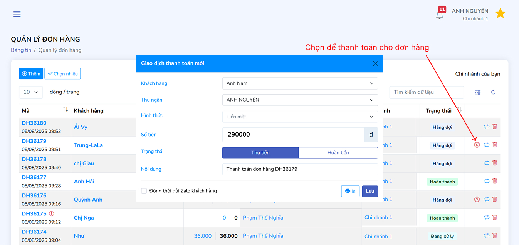Refresh the order list with reload icon

493,92
